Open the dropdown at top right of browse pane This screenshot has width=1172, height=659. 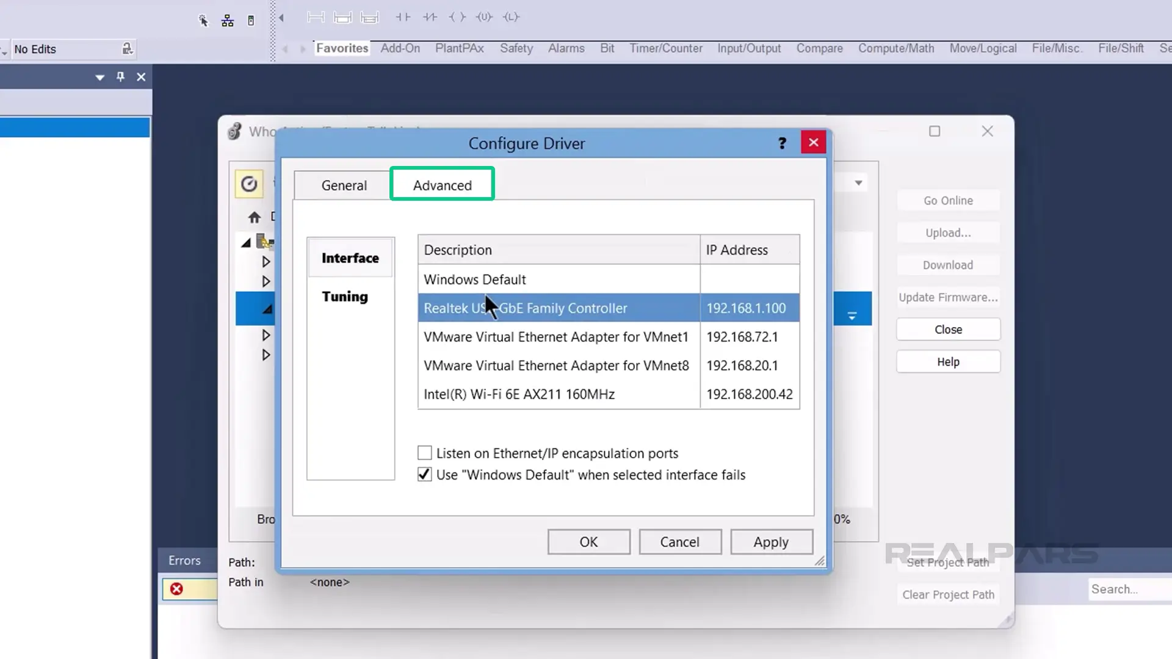click(858, 183)
